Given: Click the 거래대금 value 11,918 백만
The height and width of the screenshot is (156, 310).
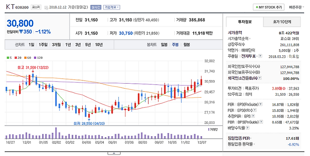Looking at the screenshot, I should [x=202, y=33].
